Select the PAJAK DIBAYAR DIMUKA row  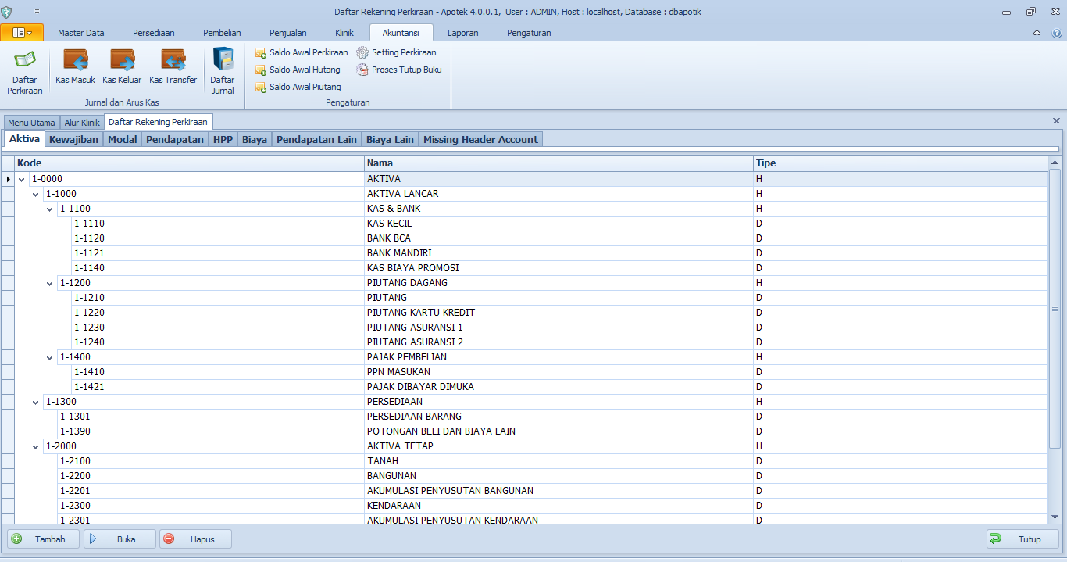pyautogui.click(x=524, y=387)
